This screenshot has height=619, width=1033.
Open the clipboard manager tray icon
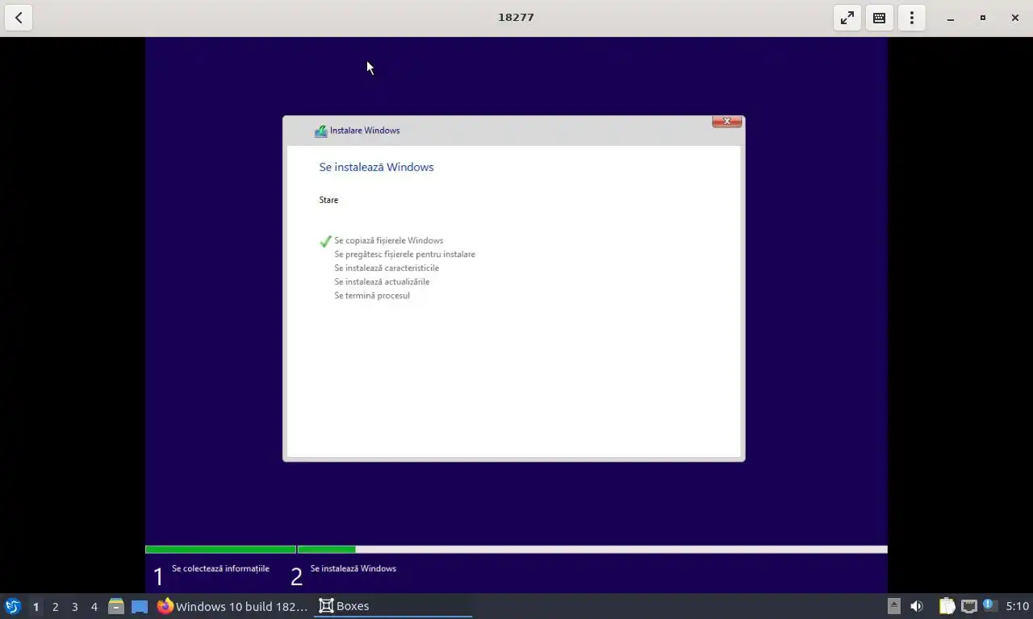click(x=947, y=606)
